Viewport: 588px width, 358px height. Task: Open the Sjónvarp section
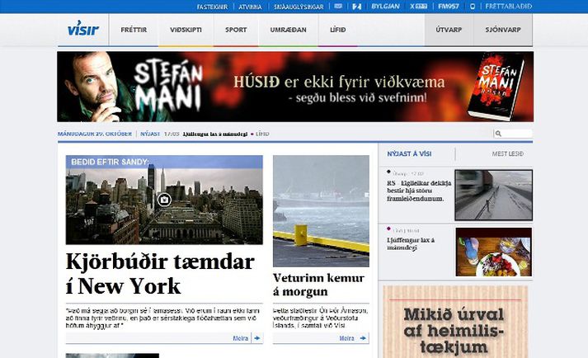tap(503, 30)
